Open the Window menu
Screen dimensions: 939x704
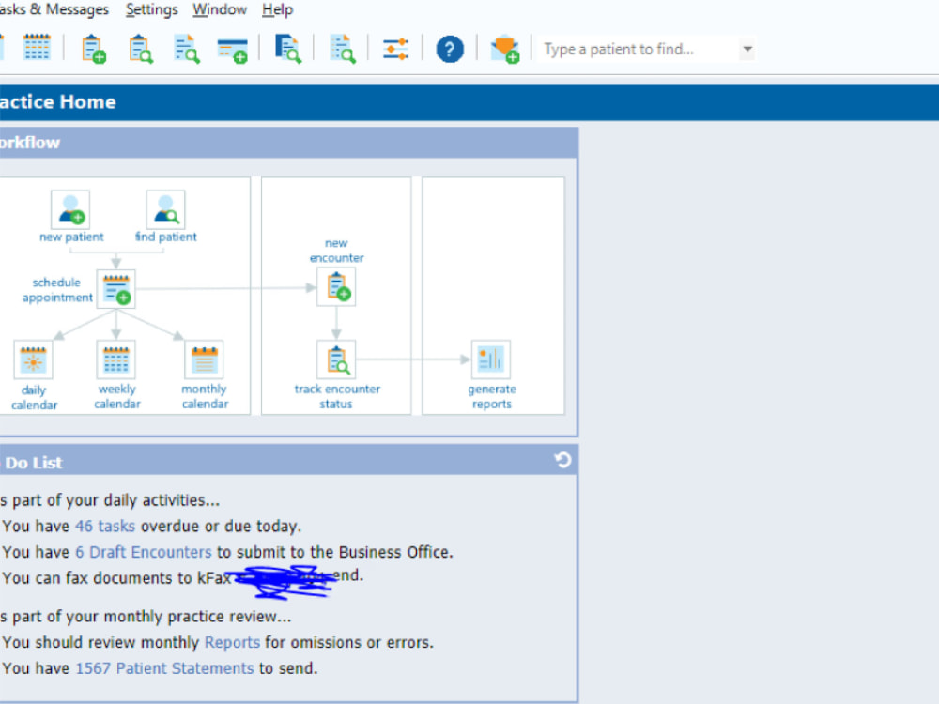[219, 9]
